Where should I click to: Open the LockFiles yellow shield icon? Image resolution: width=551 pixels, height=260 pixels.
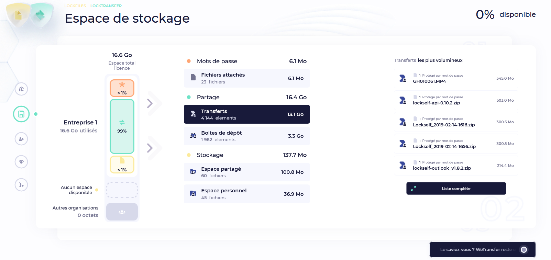18,15
